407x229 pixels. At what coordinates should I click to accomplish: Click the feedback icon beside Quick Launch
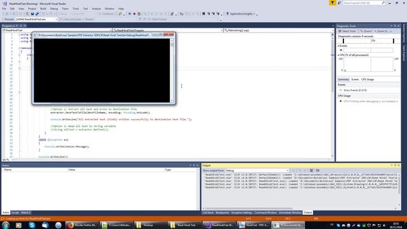click(339, 3)
